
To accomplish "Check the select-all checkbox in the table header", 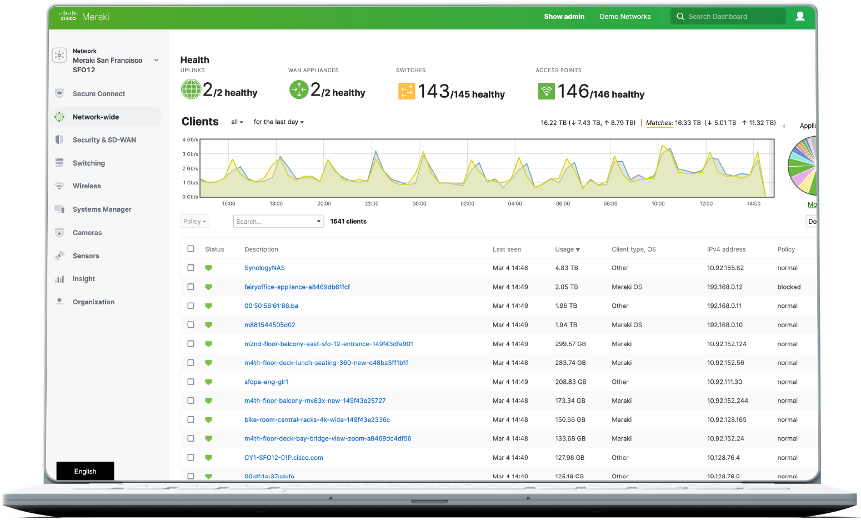I will tap(191, 249).
